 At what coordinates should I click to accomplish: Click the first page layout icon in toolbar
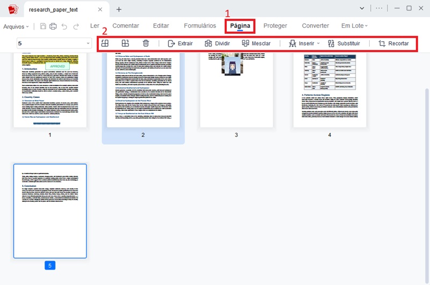pos(105,44)
